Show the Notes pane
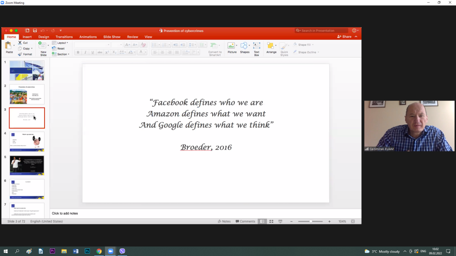The image size is (456, 256). coord(224,221)
